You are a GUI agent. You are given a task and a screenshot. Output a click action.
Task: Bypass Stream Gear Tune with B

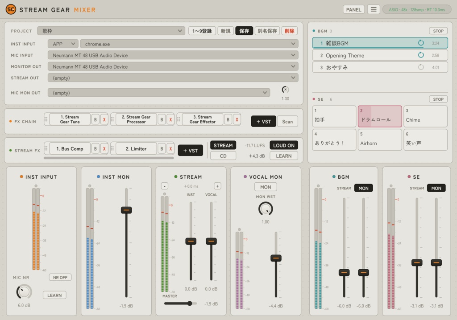96,119
